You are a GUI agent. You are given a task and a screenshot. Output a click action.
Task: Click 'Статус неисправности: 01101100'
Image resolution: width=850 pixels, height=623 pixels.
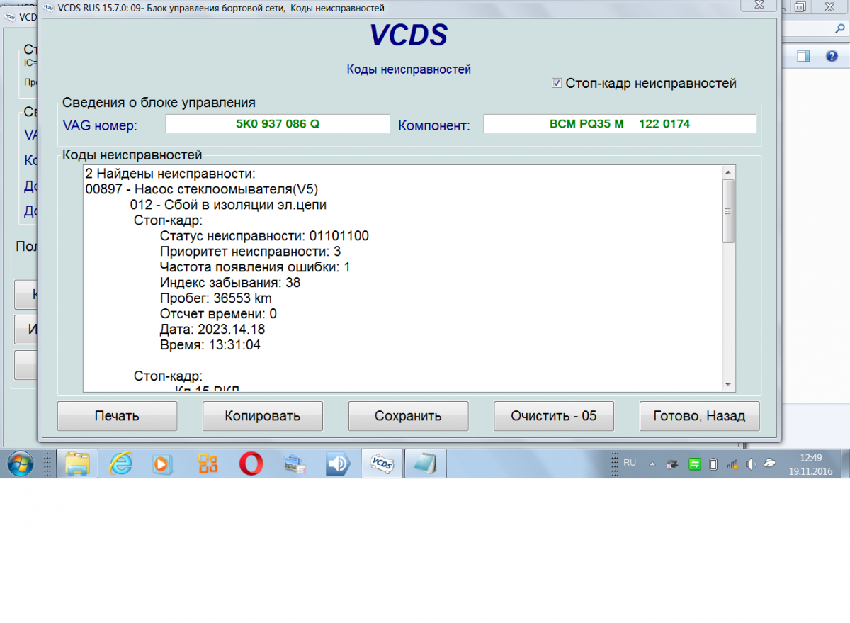pos(264,236)
